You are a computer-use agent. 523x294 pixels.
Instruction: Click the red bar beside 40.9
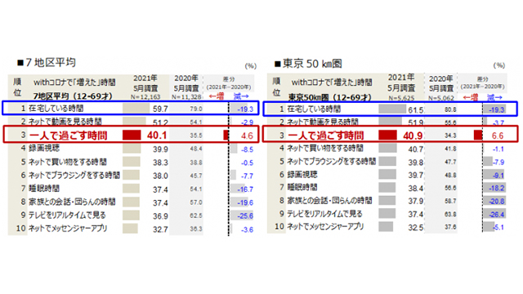pos(387,135)
